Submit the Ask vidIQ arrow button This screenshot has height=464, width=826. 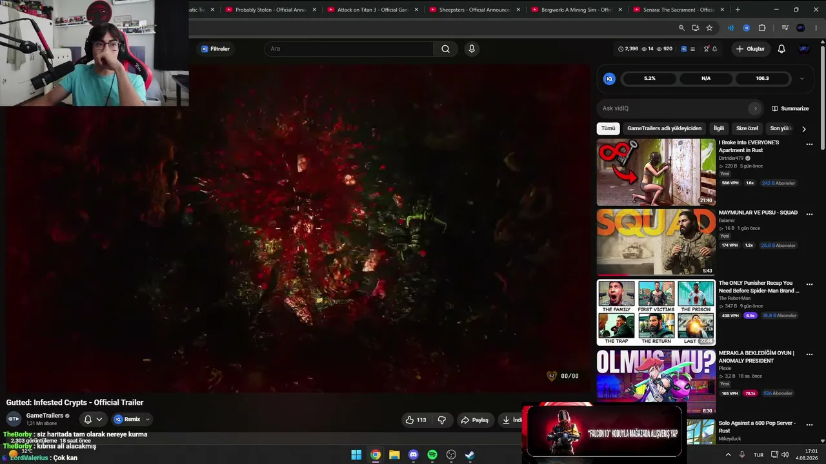[x=756, y=108]
